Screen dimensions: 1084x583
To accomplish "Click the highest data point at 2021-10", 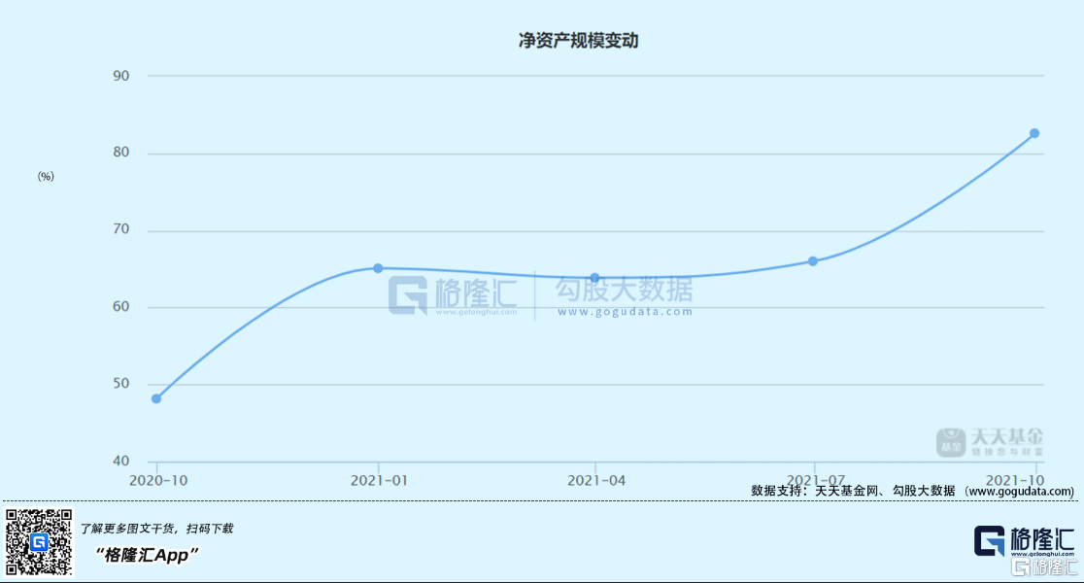I will (x=1033, y=132).
